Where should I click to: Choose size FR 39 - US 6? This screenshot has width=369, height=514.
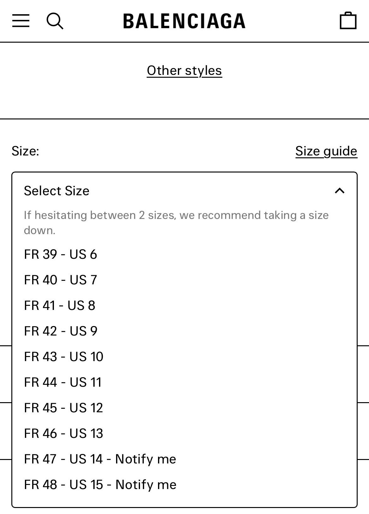184,254
